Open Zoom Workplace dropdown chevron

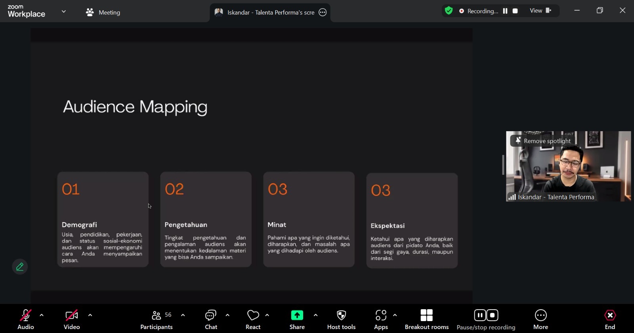(x=64, y=12)
